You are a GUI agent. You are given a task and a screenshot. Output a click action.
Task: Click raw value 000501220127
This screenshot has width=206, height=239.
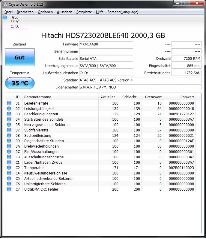[181, 114]
